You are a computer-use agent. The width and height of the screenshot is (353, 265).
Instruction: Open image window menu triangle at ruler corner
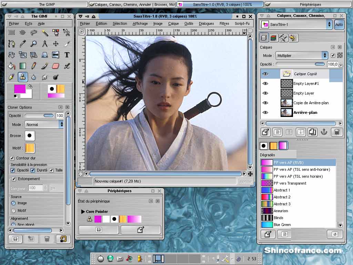click(x=82, y=32)
